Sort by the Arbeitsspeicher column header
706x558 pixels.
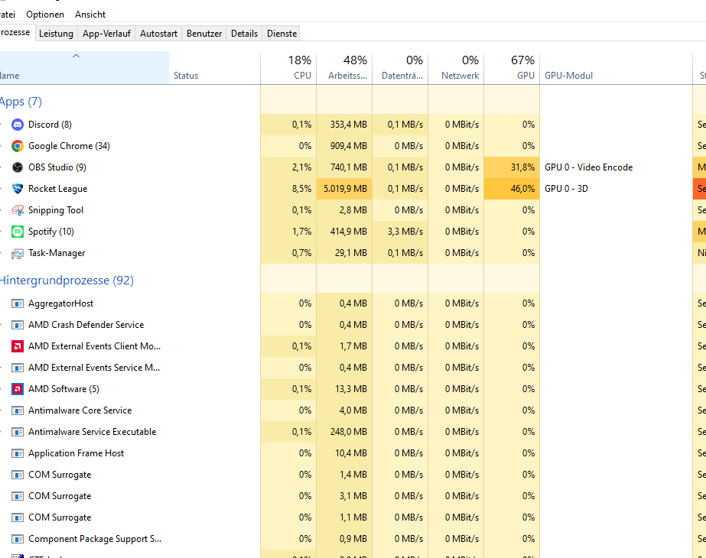[x=344, y=68]
